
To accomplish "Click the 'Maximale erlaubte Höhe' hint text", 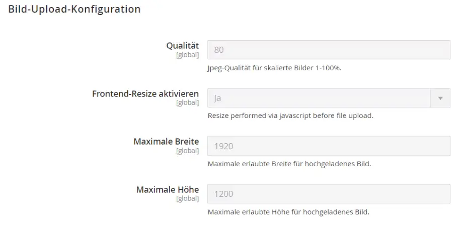I will [288, 212].
